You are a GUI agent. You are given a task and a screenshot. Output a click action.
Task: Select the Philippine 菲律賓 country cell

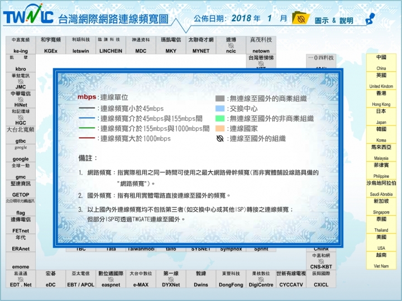pyautogui.click(x=381, y=170)
